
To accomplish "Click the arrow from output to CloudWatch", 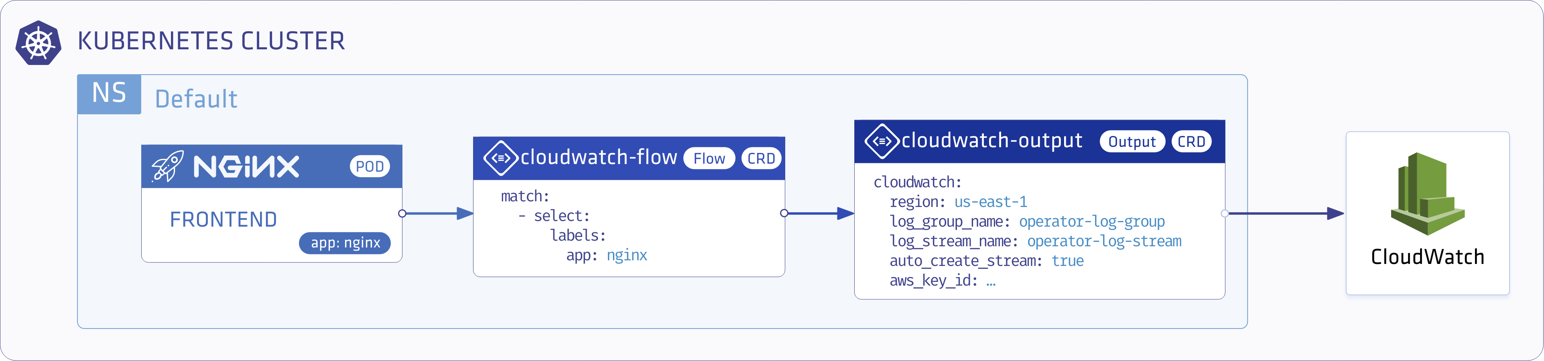I will 1283,213.
